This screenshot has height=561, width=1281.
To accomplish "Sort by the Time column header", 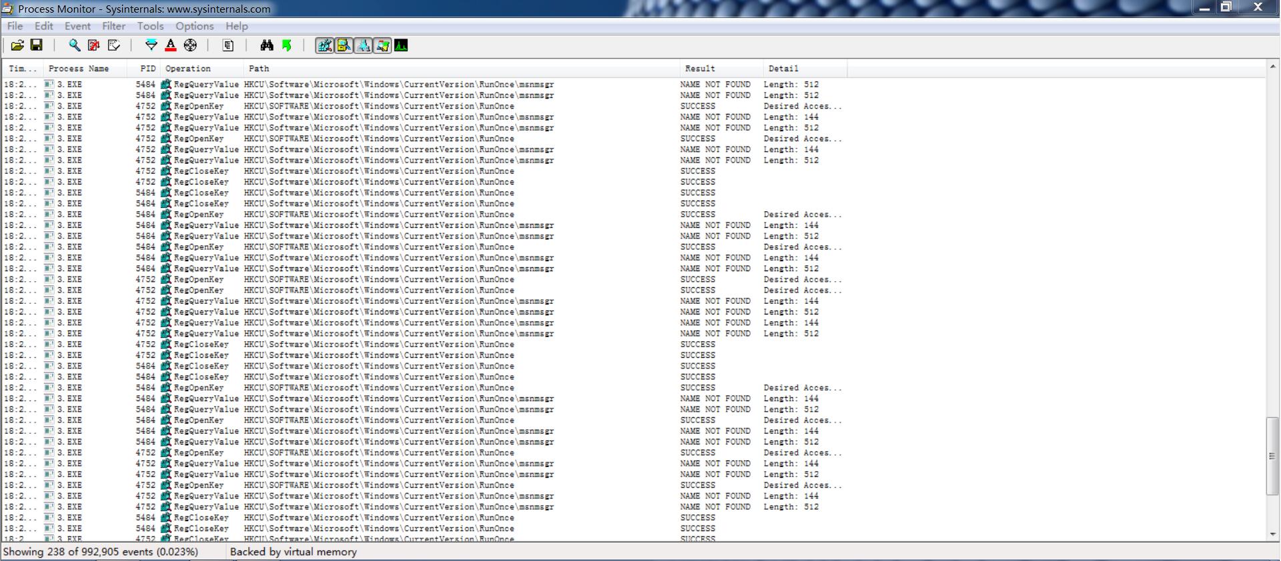I will pyautogui.click(x=23, y=69).
